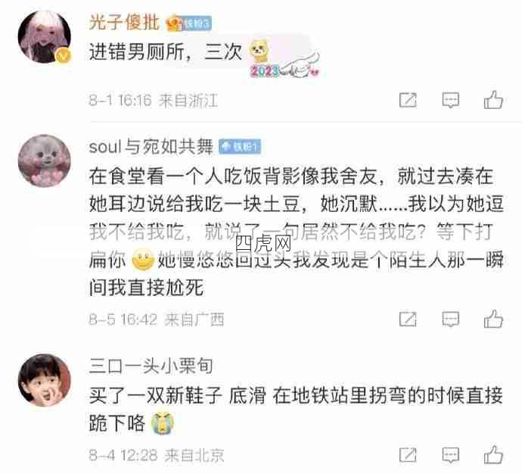Open the username 三口一头小栗旬
Viewport: 522px width, 474px height.
click(151, 366)
